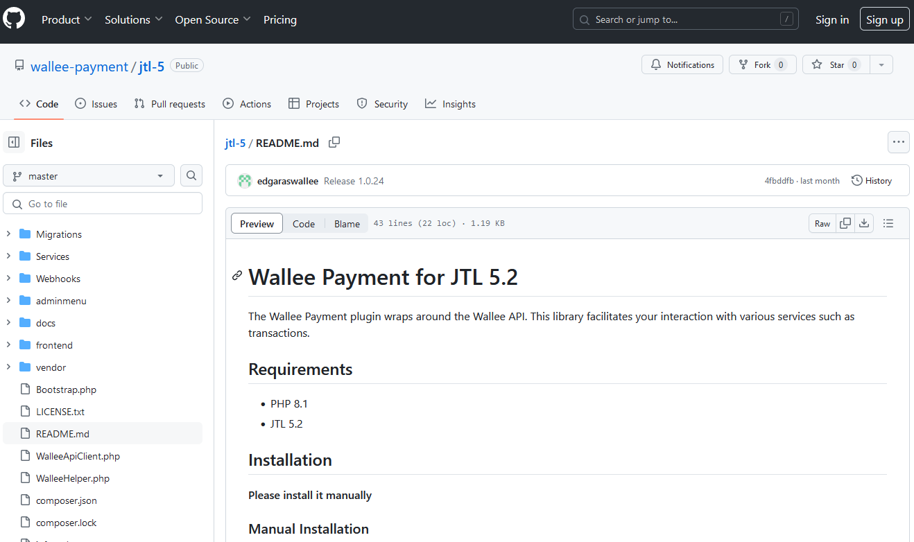This screenshot has height=542, width=914.
Task: Star the jtl-5 repository
Action: coord(836,64)
